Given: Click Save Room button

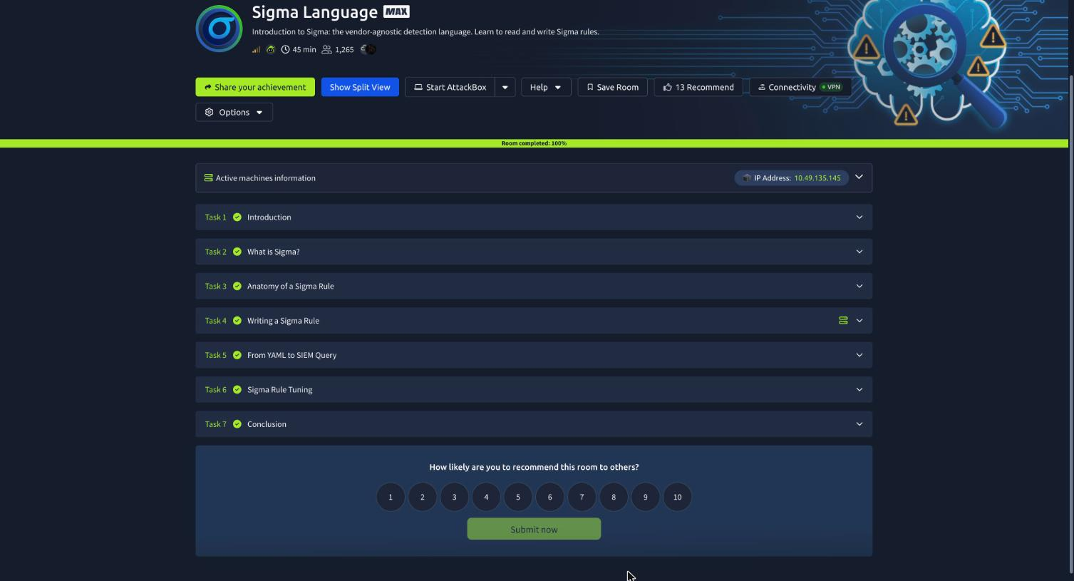Looking at the screenshot, I should [613, 87].
